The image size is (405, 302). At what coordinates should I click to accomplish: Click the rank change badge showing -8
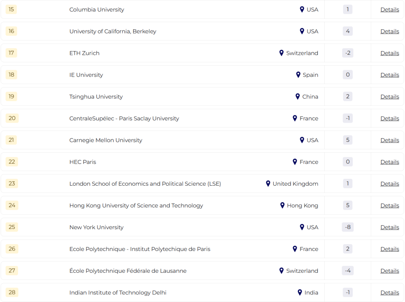348,227
